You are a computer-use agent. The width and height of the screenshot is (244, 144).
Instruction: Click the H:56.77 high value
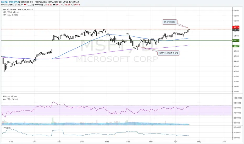pos(57,5)
